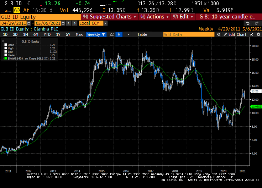Select the line chart type icon
This screenshot has width=262, height=188.
112,34
